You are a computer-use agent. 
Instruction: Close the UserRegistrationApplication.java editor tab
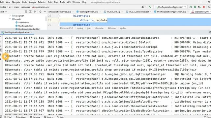tap(188, 12)
